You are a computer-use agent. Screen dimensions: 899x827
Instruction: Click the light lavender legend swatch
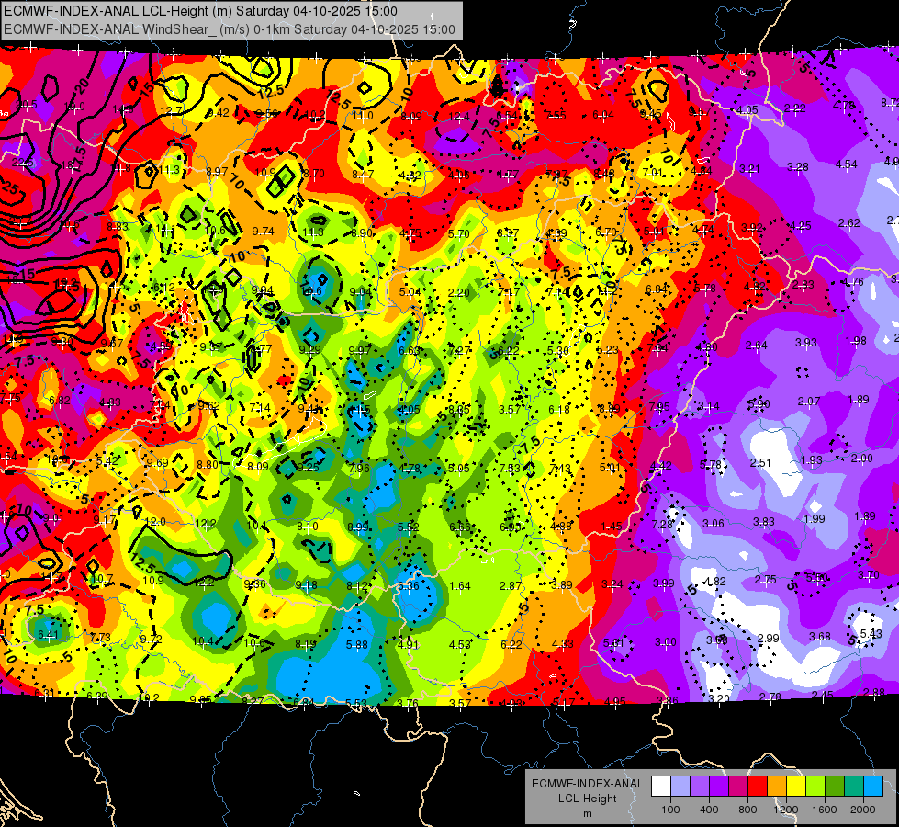click(x=680, y=787)
